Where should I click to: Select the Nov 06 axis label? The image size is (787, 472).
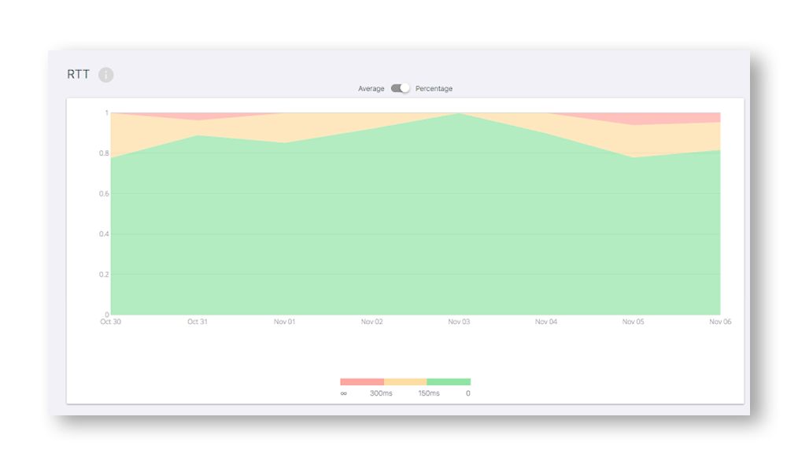tap(720, 322)
